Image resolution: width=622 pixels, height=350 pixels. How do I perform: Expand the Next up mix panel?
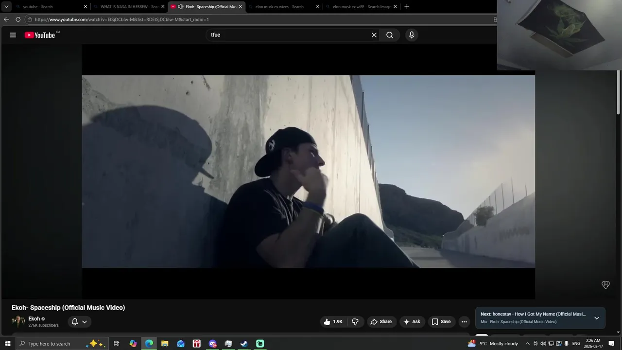coord(597,318)
